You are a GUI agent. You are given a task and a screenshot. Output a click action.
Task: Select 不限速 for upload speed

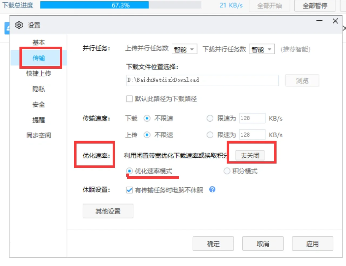[x=147, y=135]
